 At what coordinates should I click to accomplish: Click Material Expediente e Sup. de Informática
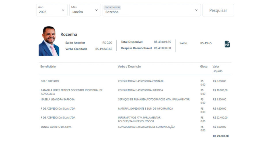(145, 109)
